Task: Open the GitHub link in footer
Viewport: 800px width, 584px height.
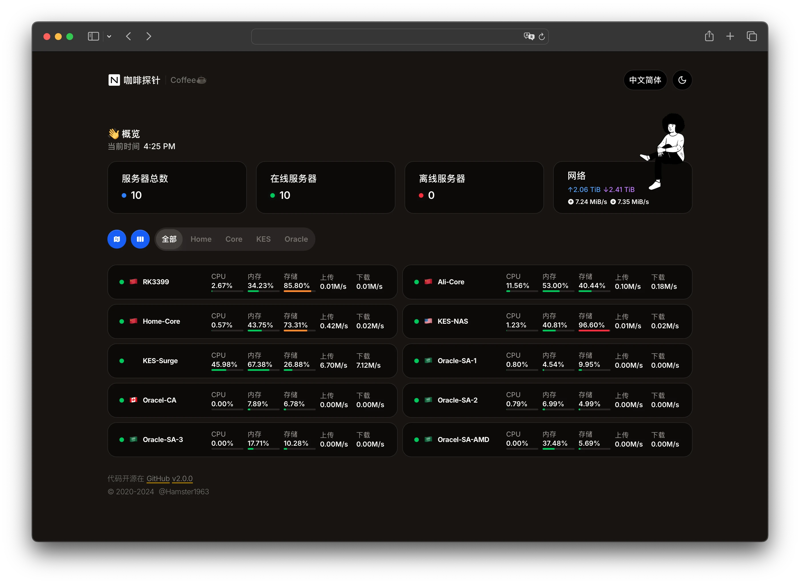Action: tap(158, 478)
